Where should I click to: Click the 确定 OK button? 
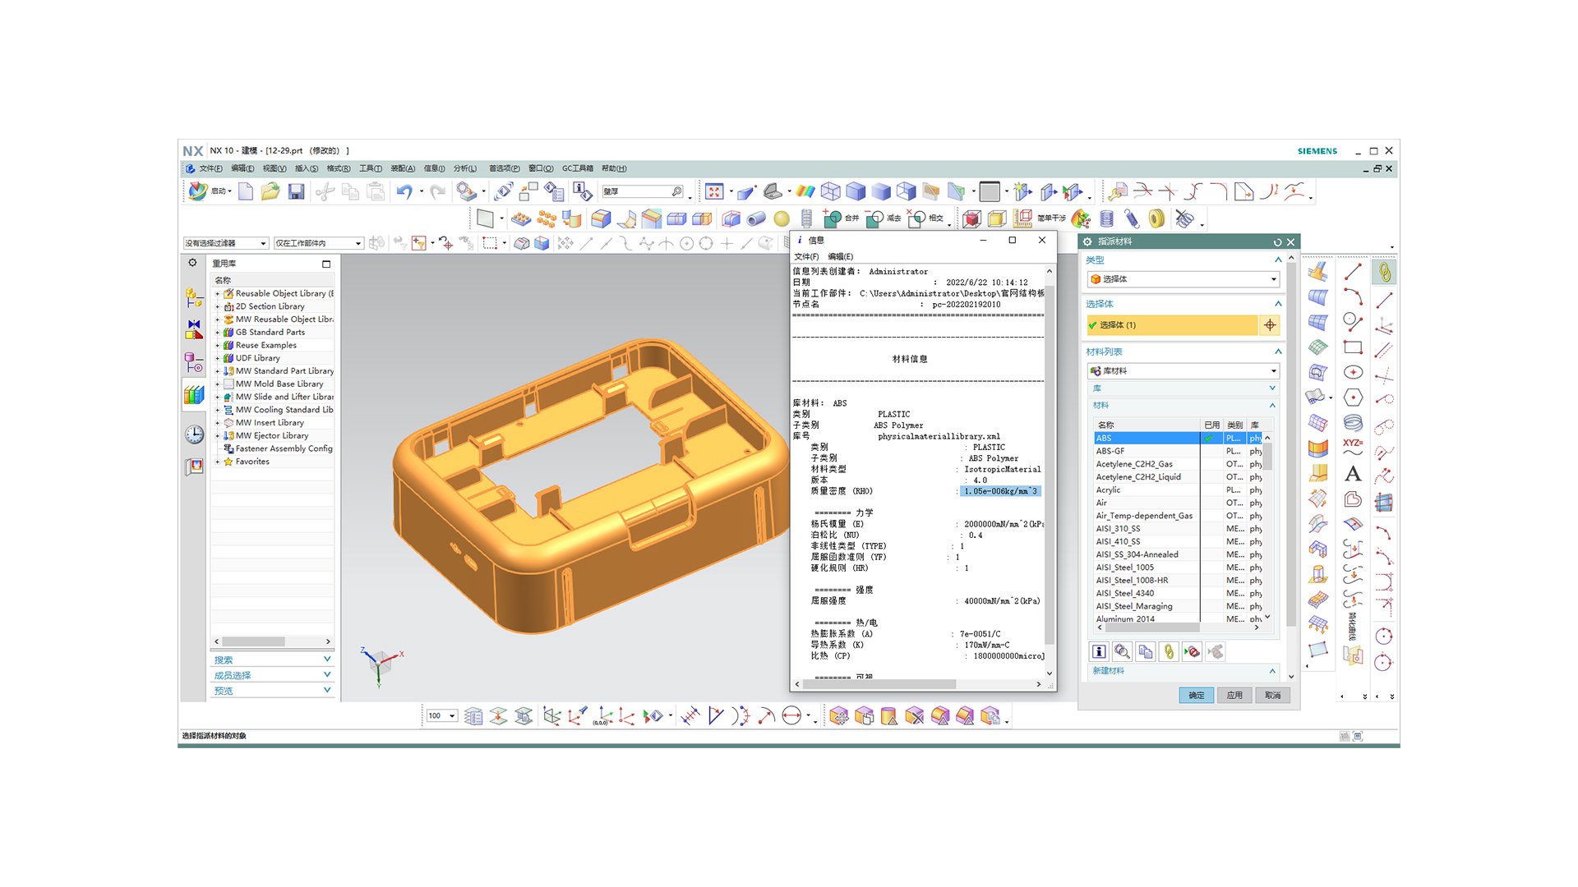(1196, 695)
